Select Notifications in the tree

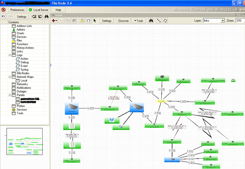point(24,88)
